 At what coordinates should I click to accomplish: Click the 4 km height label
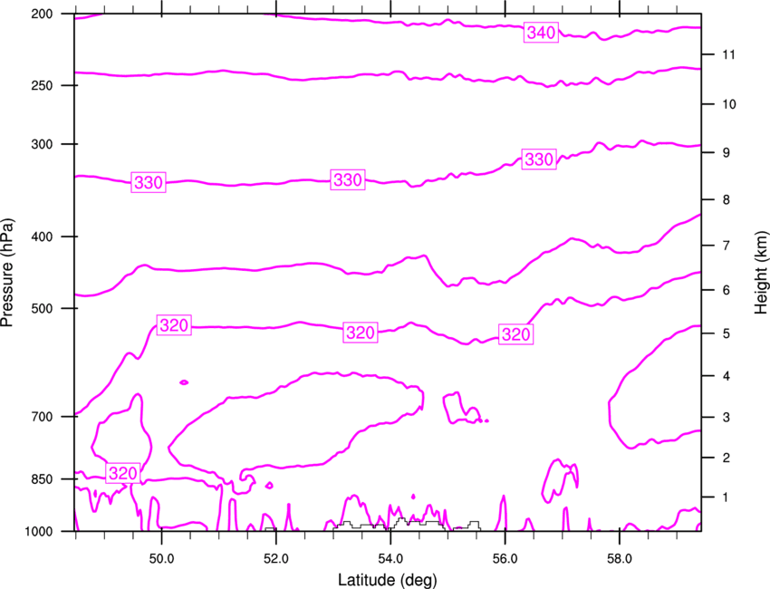pyautogui.click(x=727, y=376)
